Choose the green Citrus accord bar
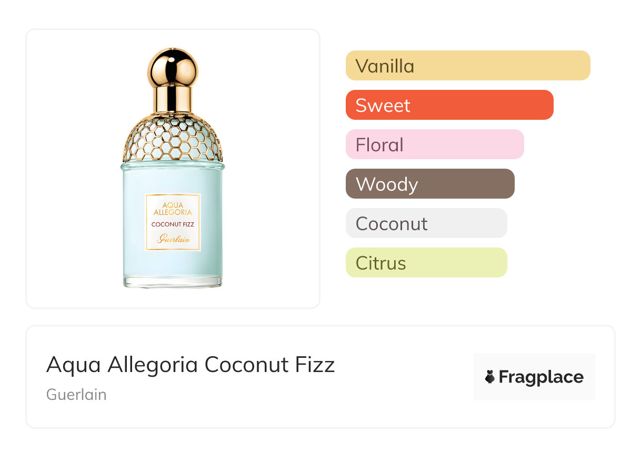The width and height of the screenshot is (641, 454). (x=426, y=263)
